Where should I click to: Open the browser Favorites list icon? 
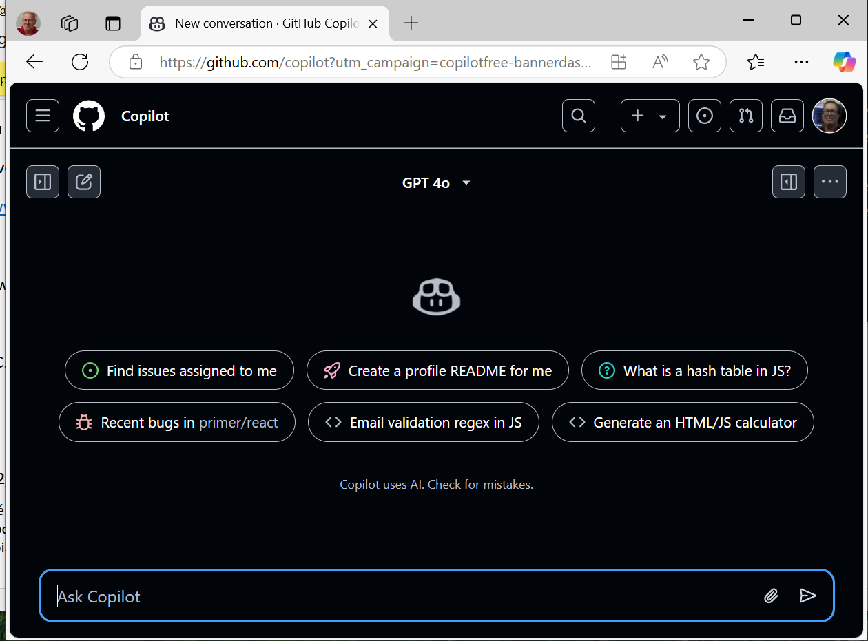(756, 63)
